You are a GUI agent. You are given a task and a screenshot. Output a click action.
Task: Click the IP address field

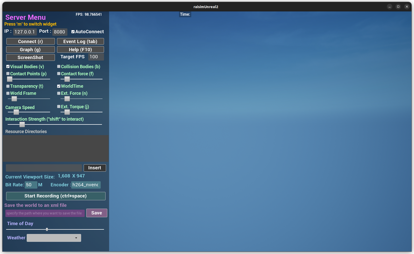pyautogui.click(x=25, y=32)
